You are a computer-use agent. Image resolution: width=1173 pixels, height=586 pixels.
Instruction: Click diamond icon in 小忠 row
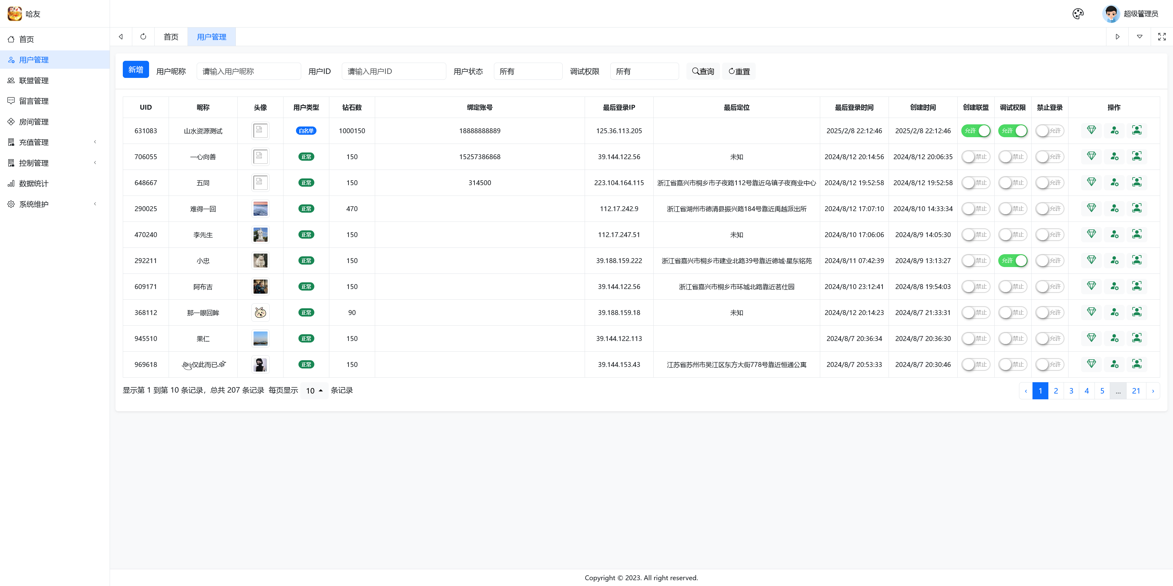pos(1091,260)
